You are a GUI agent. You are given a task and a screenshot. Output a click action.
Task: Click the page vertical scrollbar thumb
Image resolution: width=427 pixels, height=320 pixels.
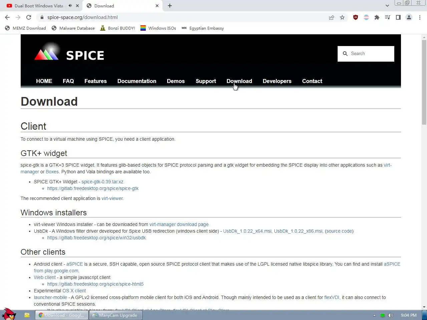coord(424,82)
